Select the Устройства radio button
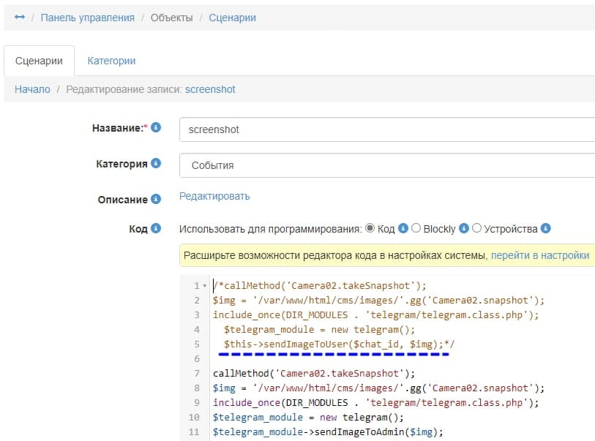This screenshot has width=595, height=441. tap(477, 228)
